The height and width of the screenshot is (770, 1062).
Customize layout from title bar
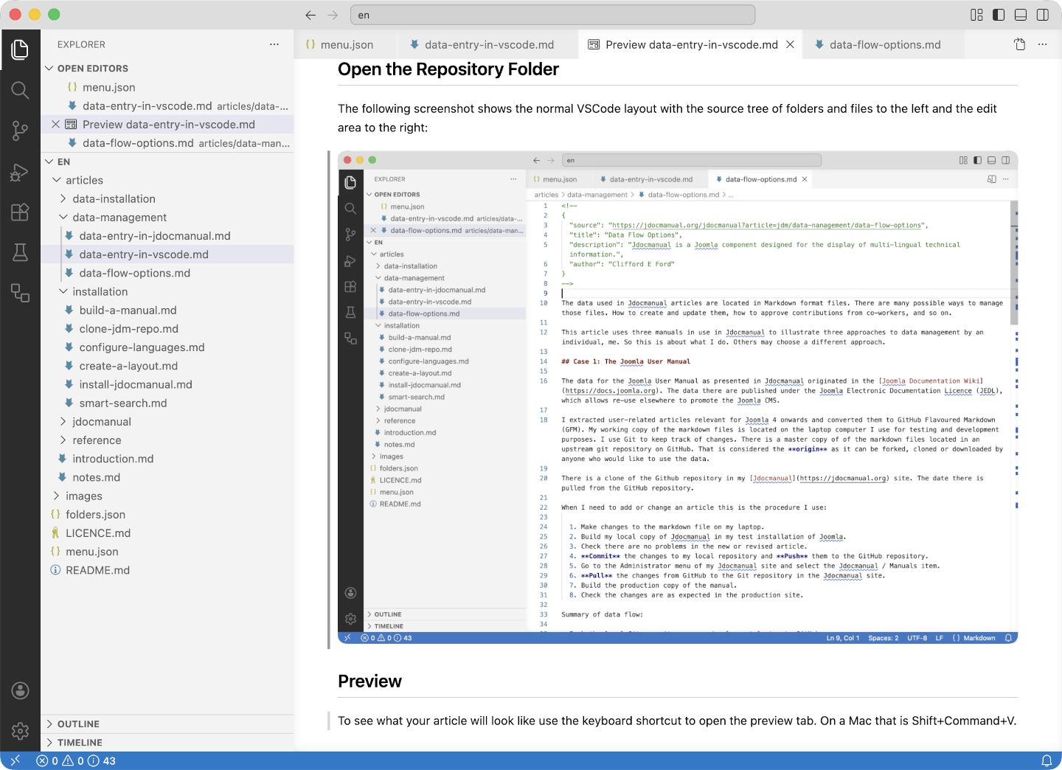[x=976, y=15]
